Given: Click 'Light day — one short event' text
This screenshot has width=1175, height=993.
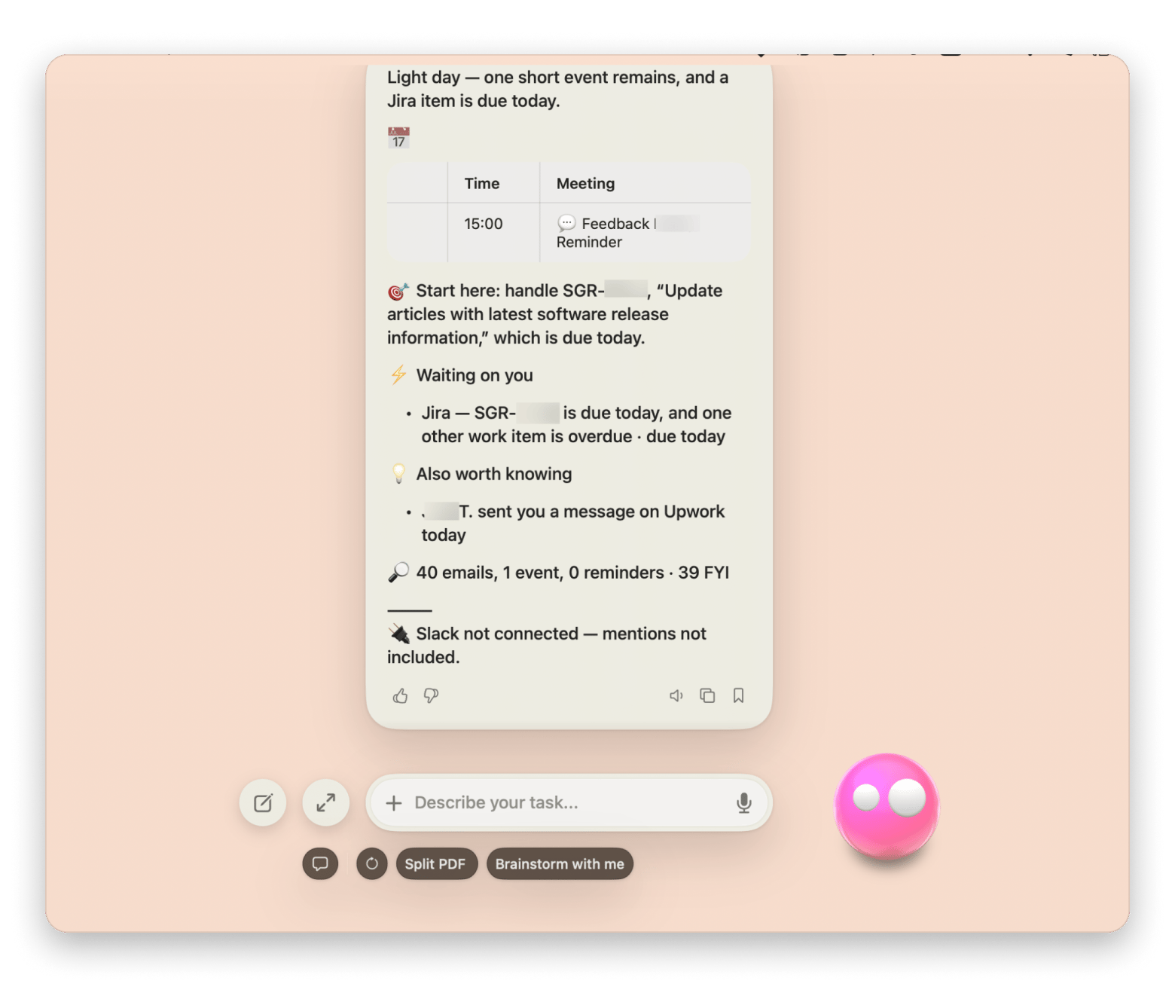Looking at the screenshot, I should tap(558, 89).
